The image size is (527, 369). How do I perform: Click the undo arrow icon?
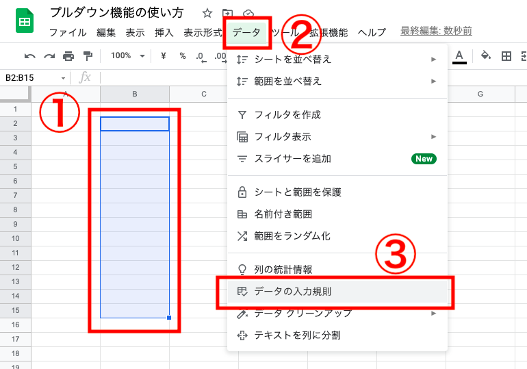[30, 55]
